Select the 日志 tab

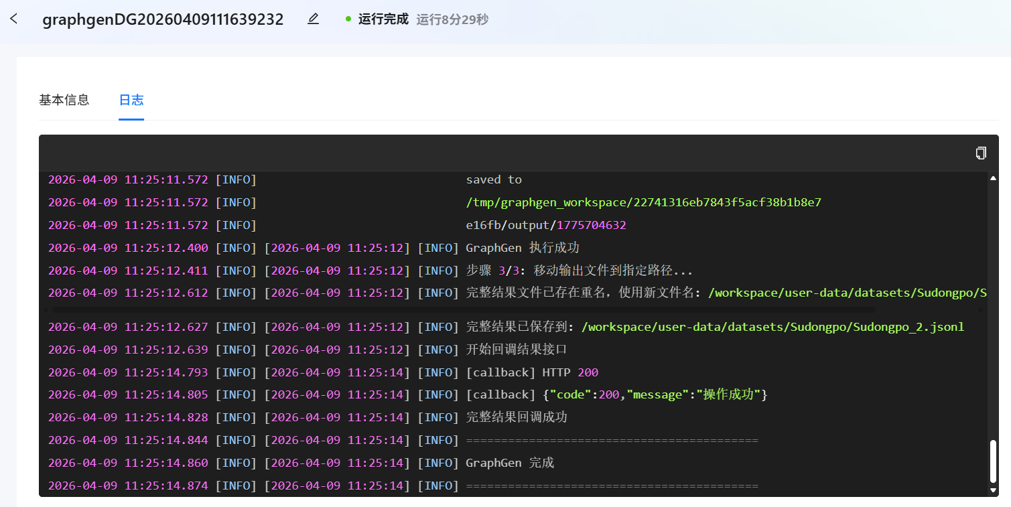(x=131, y=100)
